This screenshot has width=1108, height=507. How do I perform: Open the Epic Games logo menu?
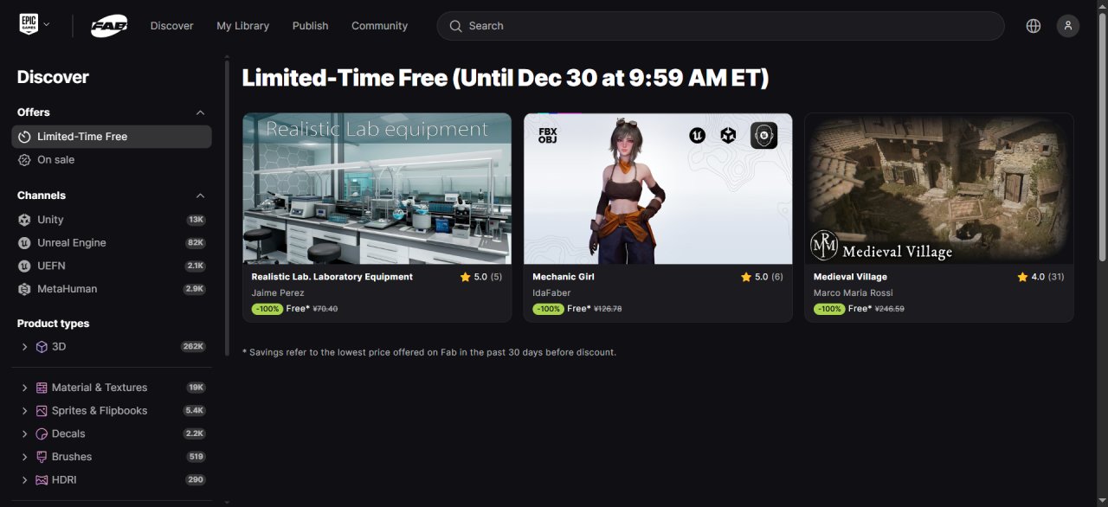click(34, 25)
